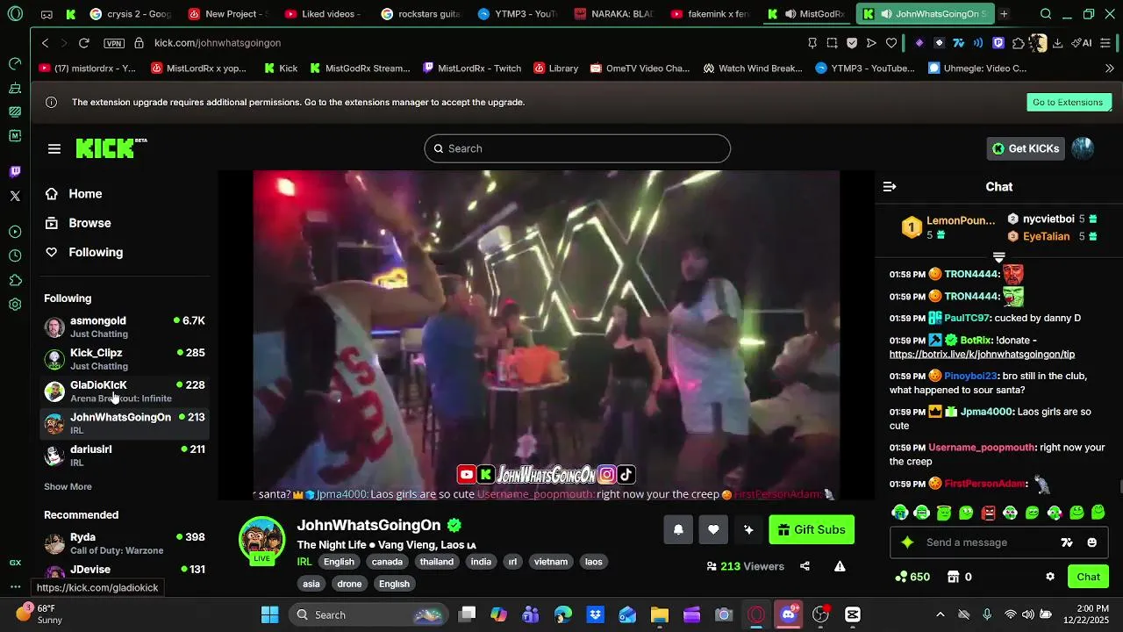The image size is (1123, 632).
Task: Select the crying headphones emote in quick emotes
Action: (900, 513)
